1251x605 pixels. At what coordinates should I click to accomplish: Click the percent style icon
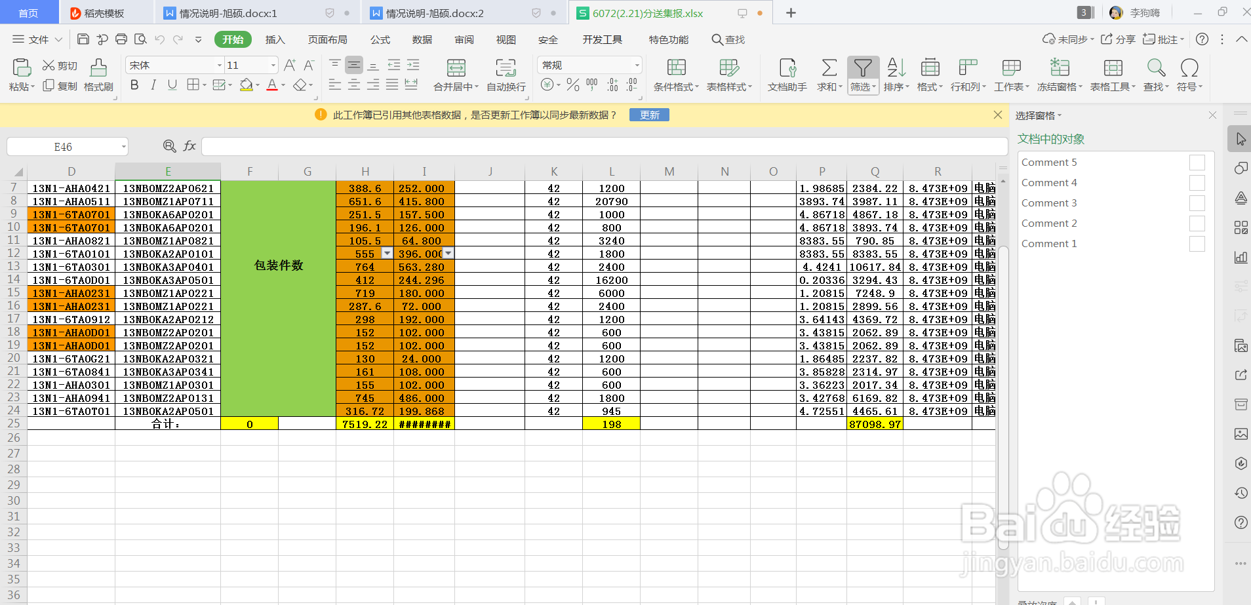point(573,85)
